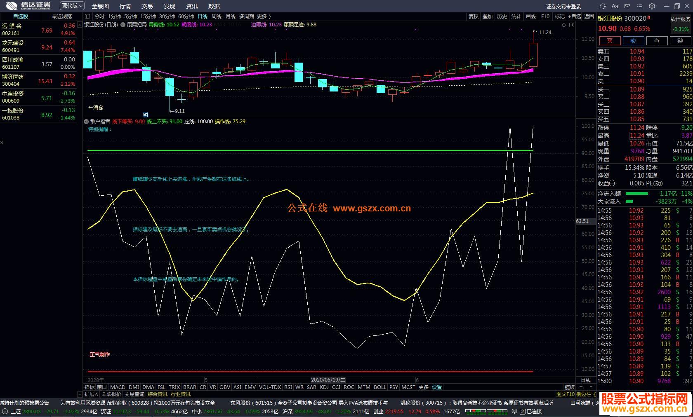
Task: Open 现代版 version dropdown
Action: coord(72,6)
